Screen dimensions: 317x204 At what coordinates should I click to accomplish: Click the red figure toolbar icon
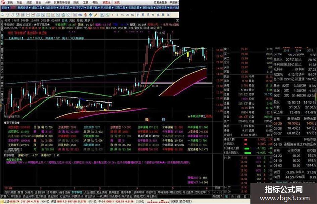(x=85, y=15)
